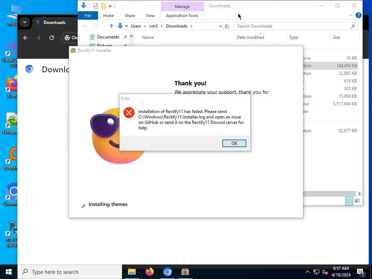Select the Application Tools tab
372x279 pixels.
point(182,16)
